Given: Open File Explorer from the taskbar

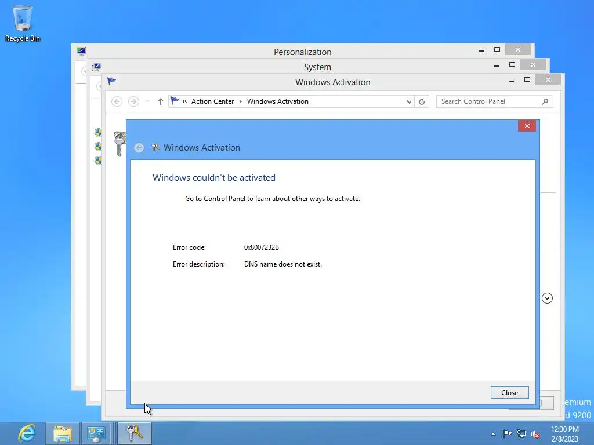Looking at the screenshot, I should pos(63,433).
